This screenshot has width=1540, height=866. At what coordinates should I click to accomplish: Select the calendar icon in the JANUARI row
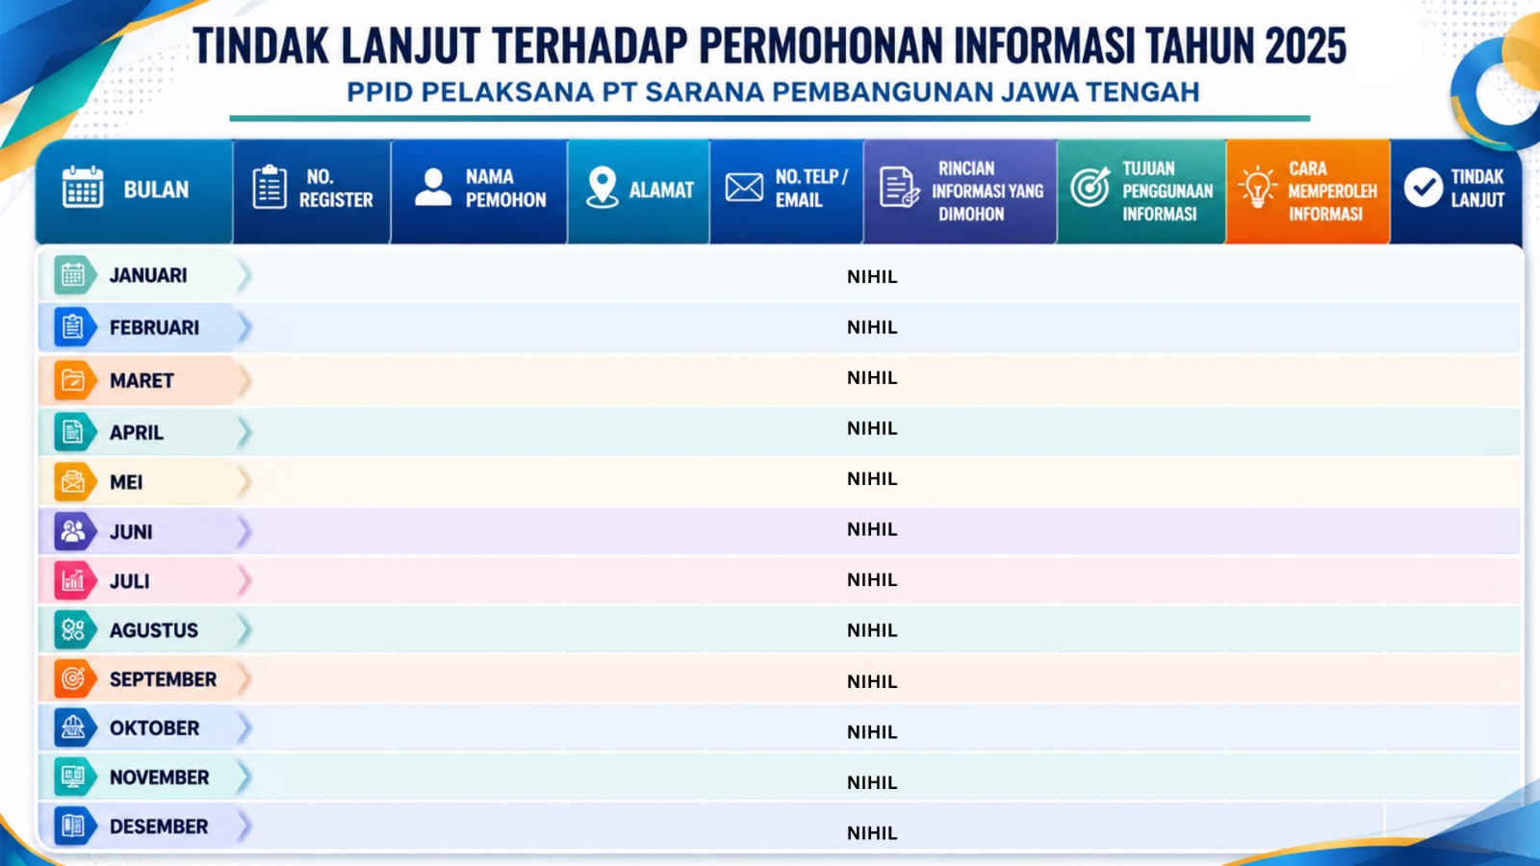pos(72,275)
